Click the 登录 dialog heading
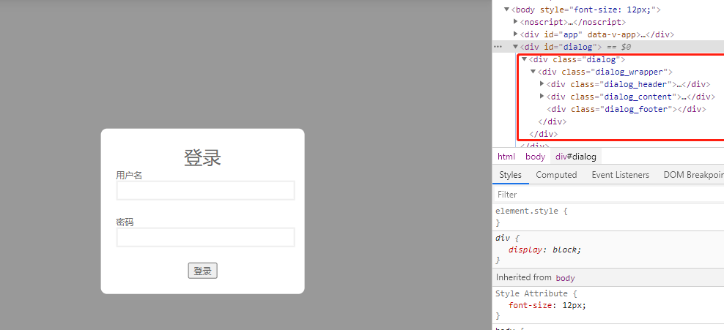Screen dimensions: 724x330 tap(203, 157)
